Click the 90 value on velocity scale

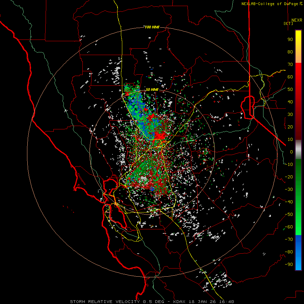click(290, 40)
